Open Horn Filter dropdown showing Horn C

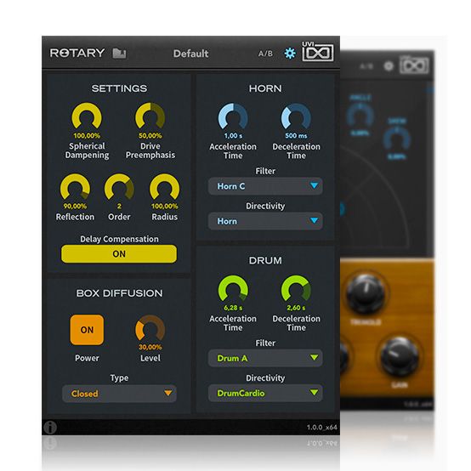(265, 186)
